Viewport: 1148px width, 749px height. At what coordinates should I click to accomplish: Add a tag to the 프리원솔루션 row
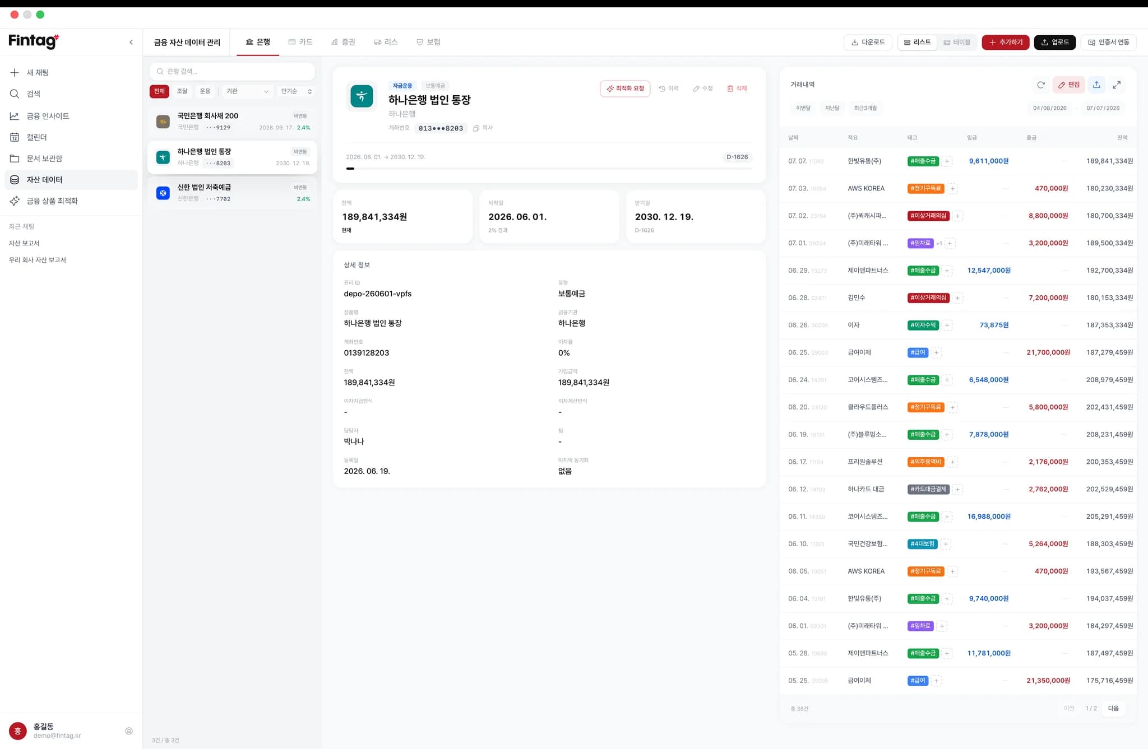pos(952,462)
